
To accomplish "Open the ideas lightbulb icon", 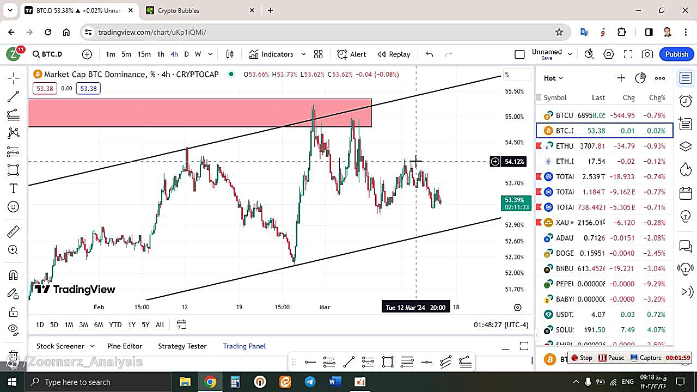I will point(686,217).
